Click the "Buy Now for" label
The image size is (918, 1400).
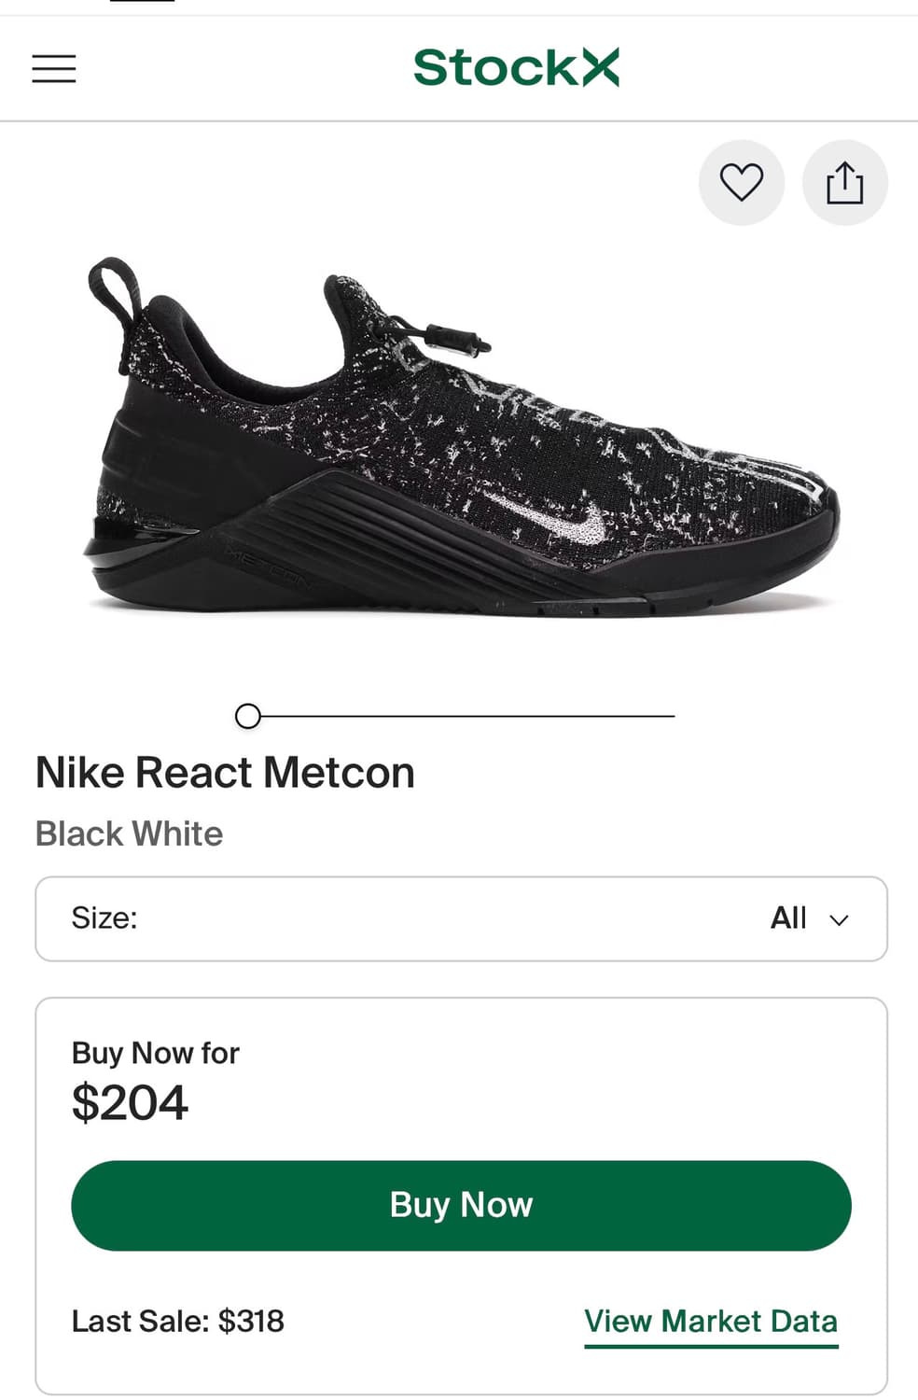[x=155, y=1053]
